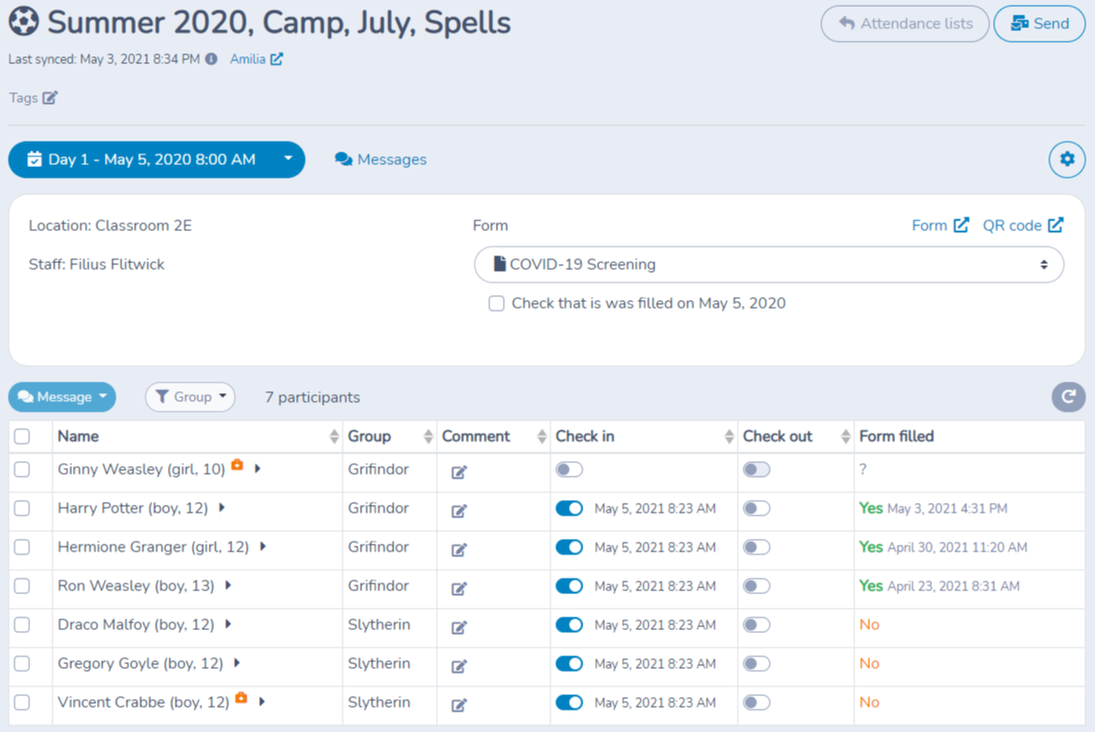Click orange medical icon next to Vincent Crabbe
The image size is (1096, 733).
point(241,699)
